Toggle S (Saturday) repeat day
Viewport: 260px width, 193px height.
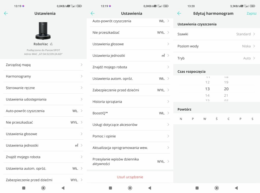252,119
